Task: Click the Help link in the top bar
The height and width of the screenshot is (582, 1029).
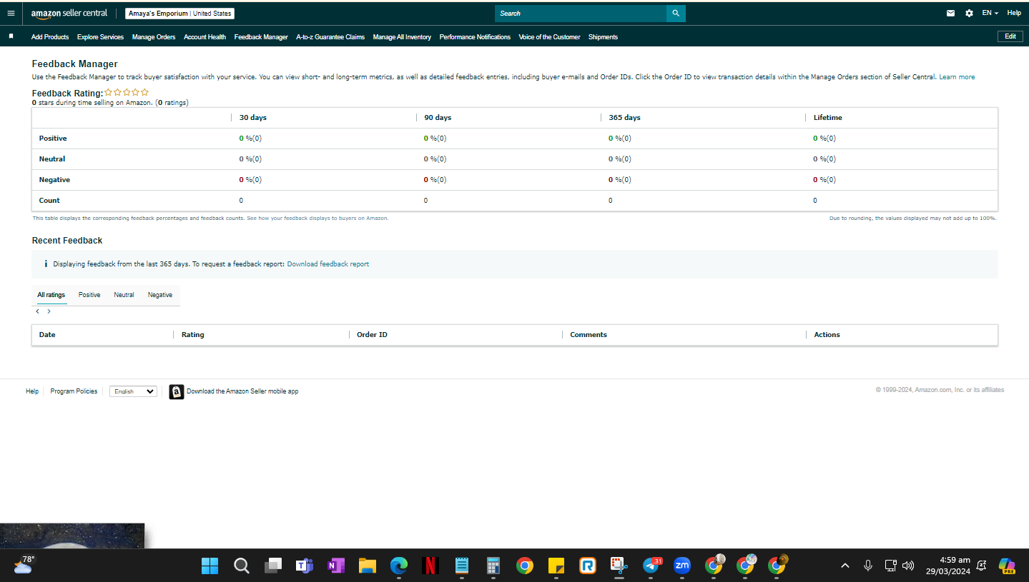Action: coord(1014,13)
